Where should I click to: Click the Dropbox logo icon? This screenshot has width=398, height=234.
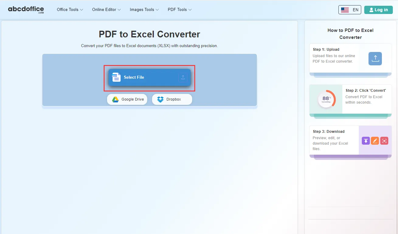coord(160,99)
